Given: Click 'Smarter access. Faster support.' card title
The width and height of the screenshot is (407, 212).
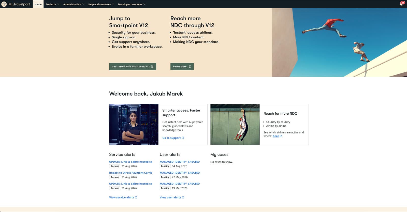Looking at the screenshot, I should coord(181,113).
